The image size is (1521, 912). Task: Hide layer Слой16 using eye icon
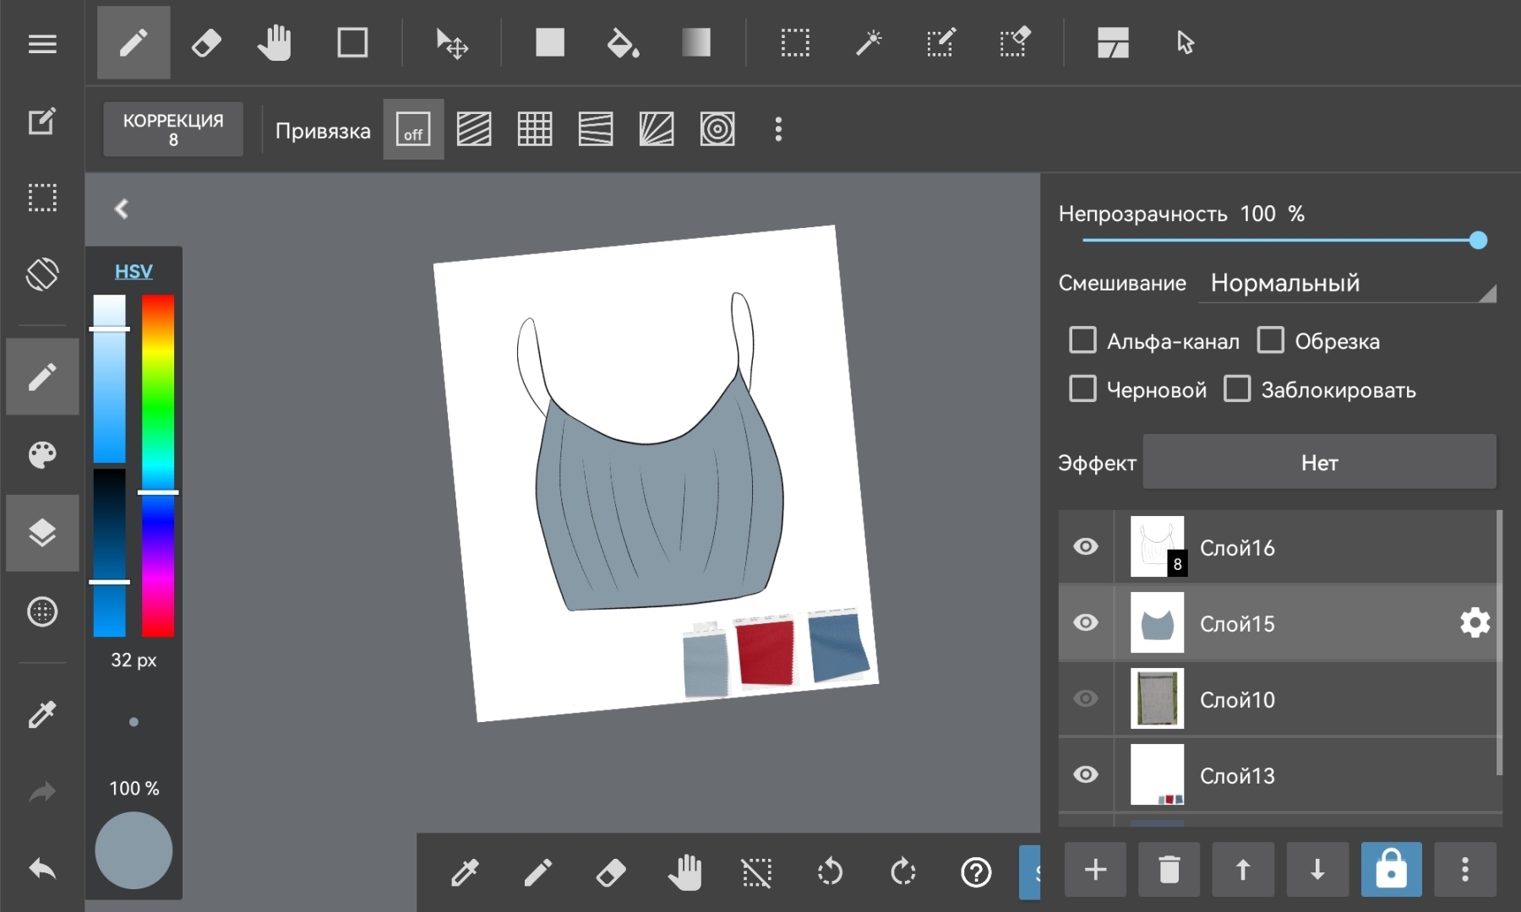(x=1086, y=546)
